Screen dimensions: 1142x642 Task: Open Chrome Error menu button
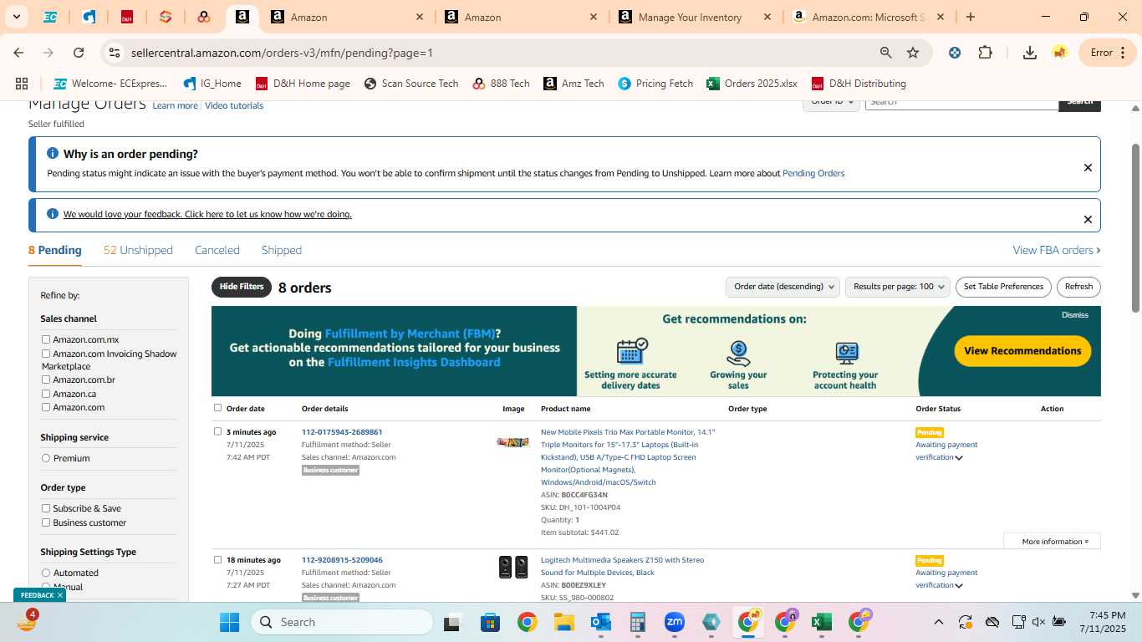point(1109,53)
